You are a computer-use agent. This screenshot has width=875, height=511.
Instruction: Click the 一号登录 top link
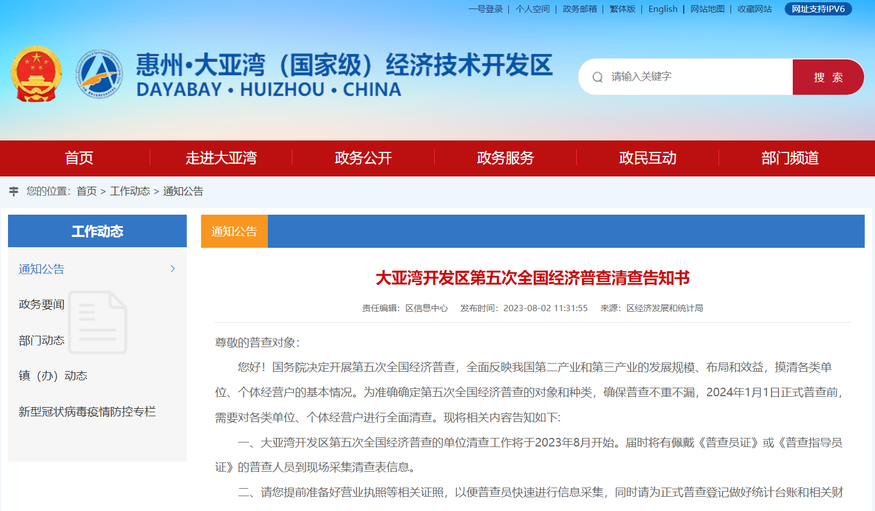(485, 9)
